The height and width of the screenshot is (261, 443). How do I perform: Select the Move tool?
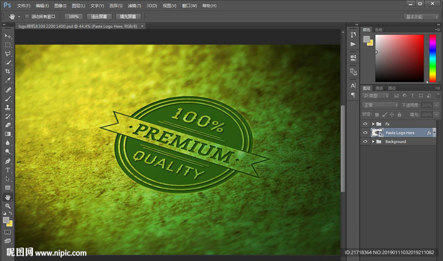tap(8, 36)
